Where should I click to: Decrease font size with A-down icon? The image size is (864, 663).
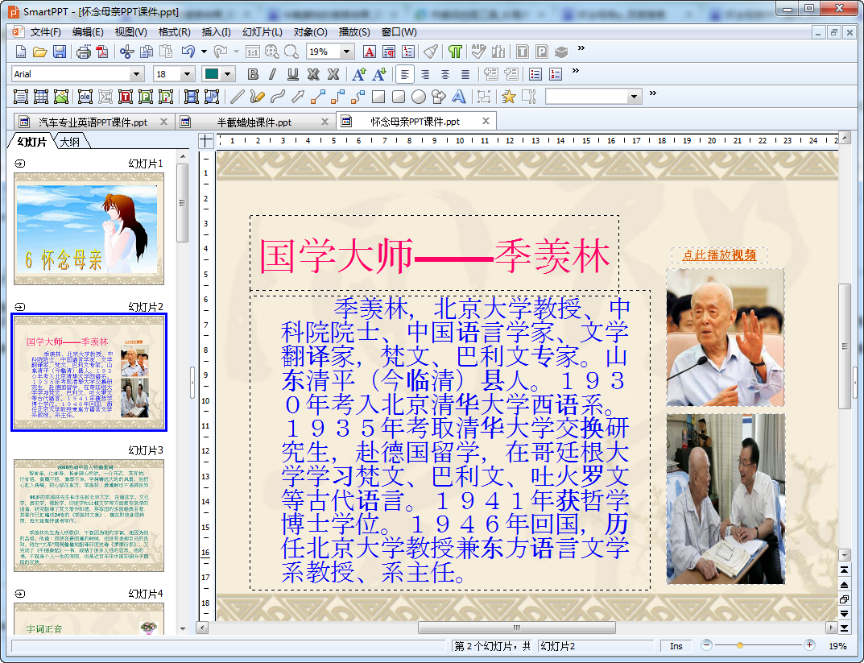(x=379, y=74)
